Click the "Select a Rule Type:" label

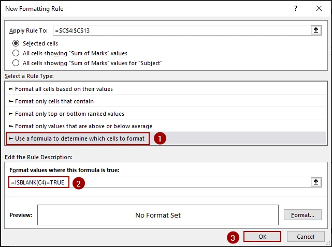[29, 76]
